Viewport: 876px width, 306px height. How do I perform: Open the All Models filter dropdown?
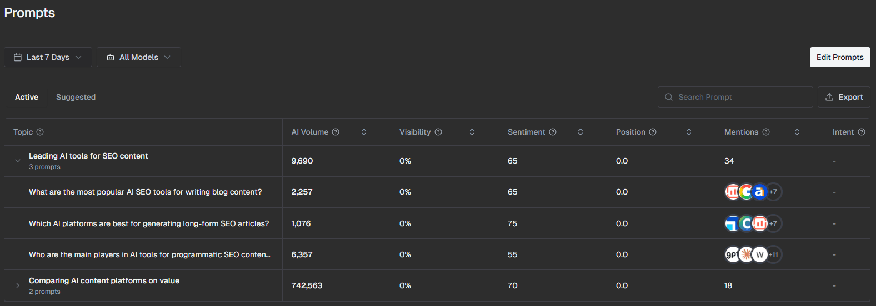click(x=139, y=57)
